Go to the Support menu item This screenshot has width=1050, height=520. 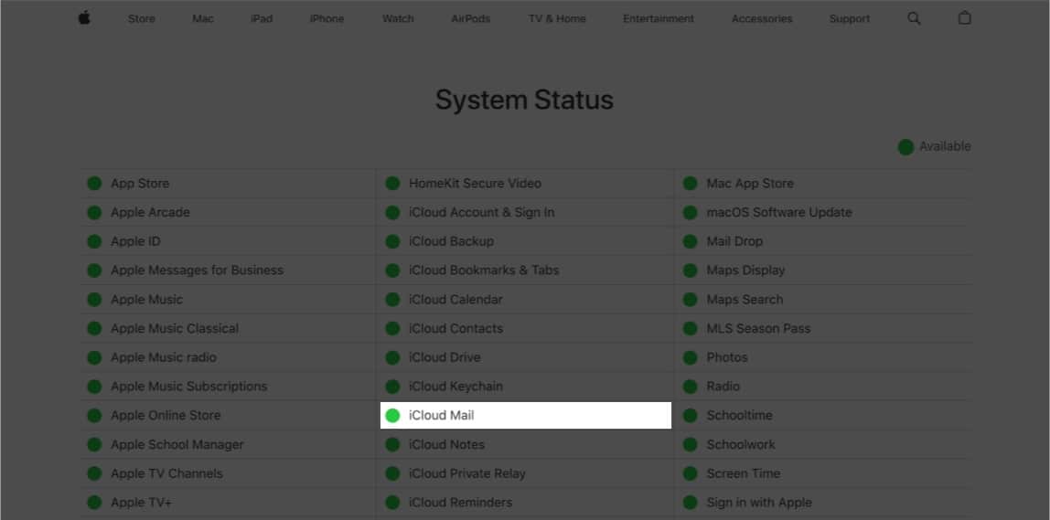click(x=849, y=18)
